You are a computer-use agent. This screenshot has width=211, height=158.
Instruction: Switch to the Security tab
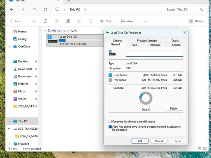(x=118, y=40)
